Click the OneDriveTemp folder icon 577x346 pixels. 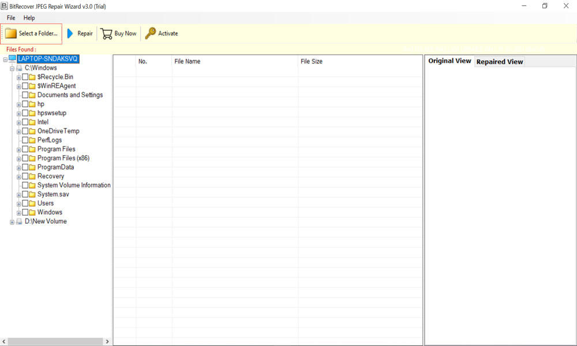tap(32, 131)
